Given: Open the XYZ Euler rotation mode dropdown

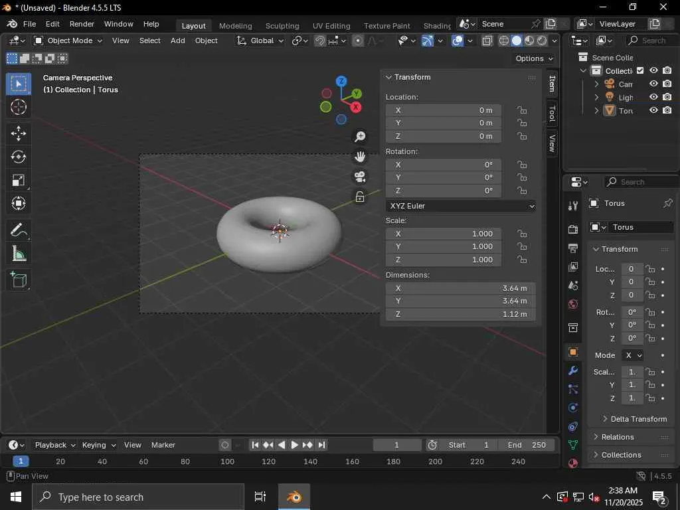Looking at the screenshot, I should (461, 206).
